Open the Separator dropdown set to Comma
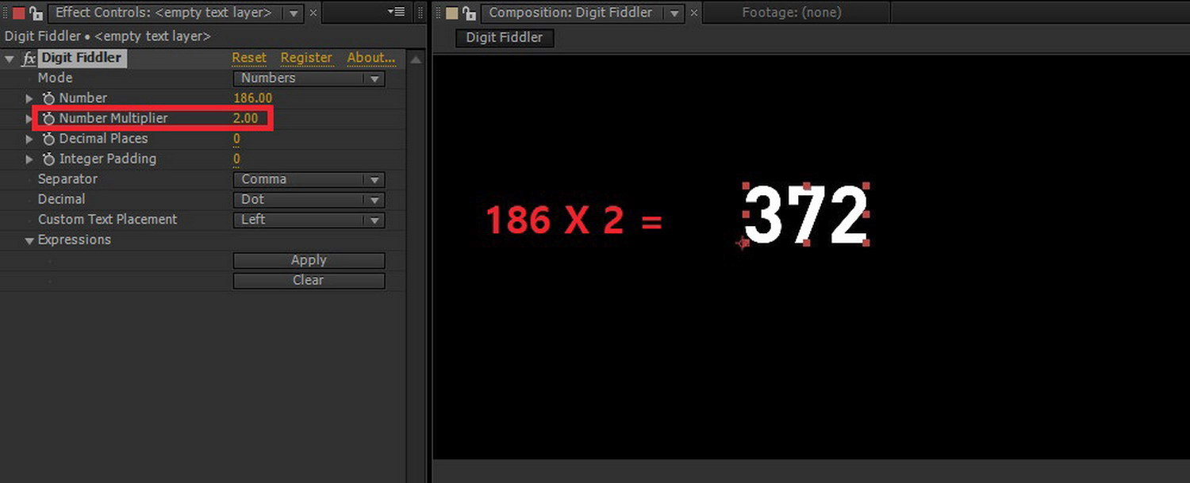This screenshot has width=1190, height=483. click(x=308, y=179)
